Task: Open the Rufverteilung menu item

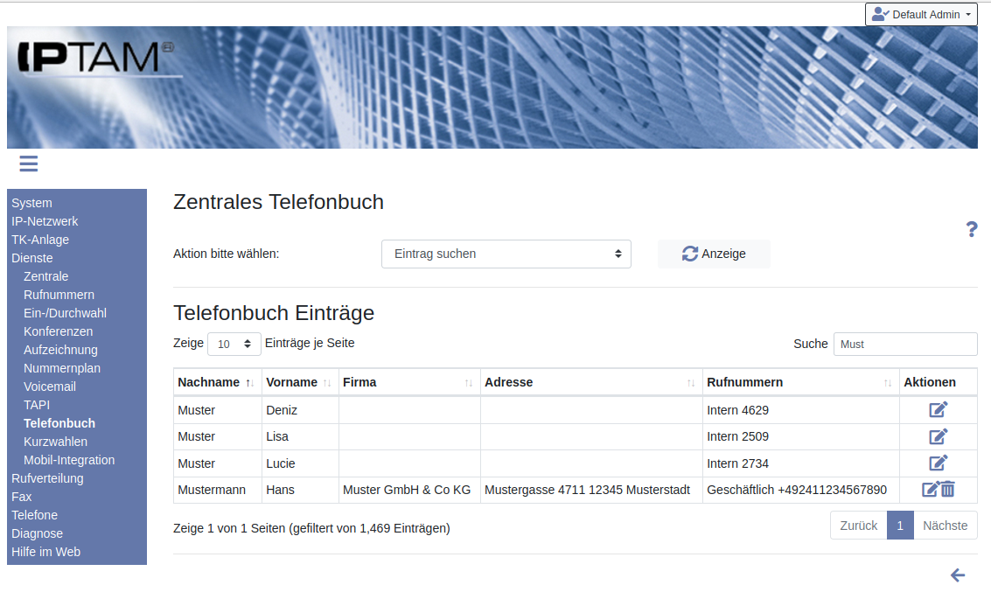Action: [47, 478]
